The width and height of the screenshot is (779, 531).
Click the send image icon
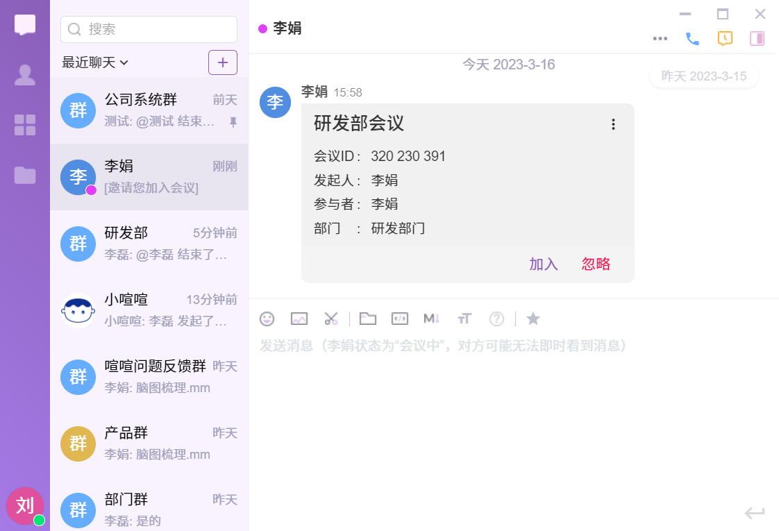point(299,319)
